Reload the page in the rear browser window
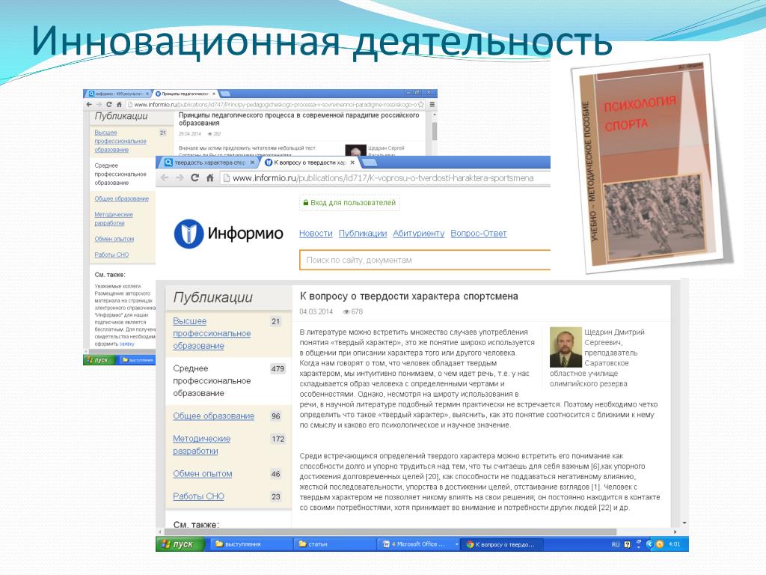This screenshot has height=575, width=766. pyautogui.click(x=109, y=104)
